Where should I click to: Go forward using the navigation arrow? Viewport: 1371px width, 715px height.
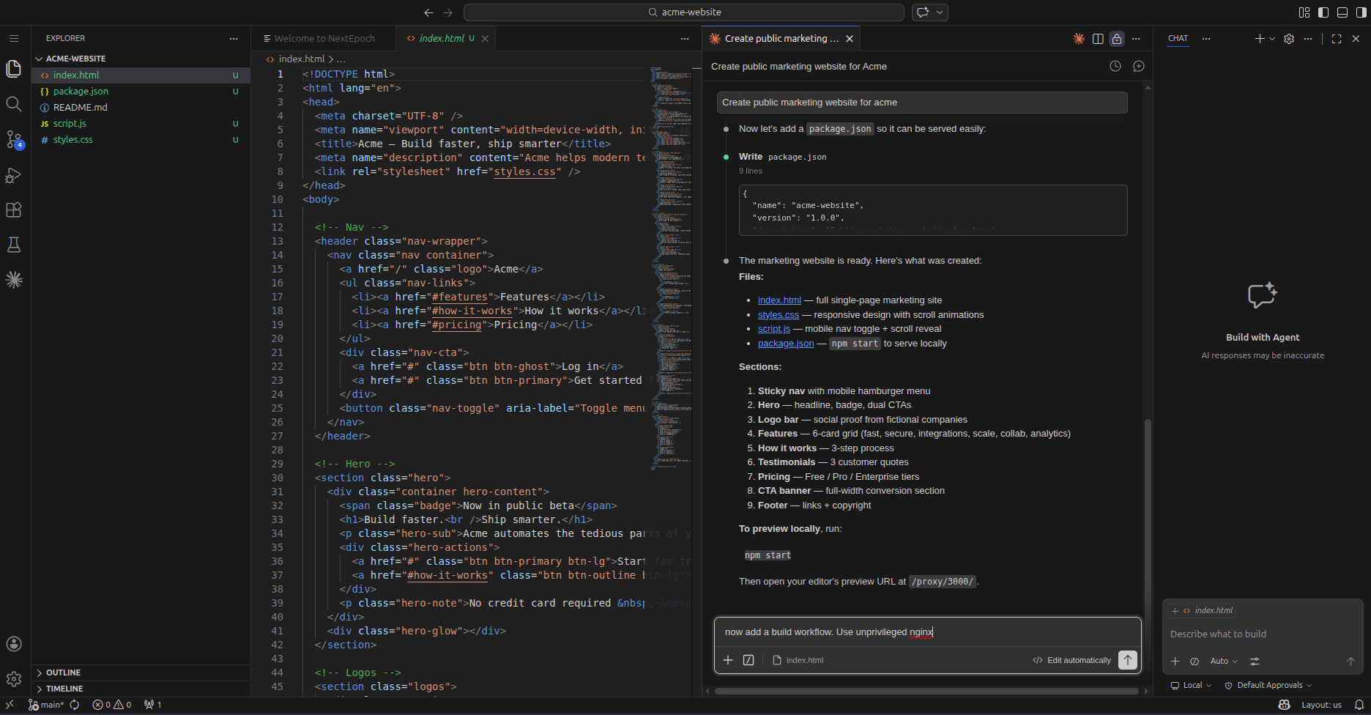click(448, 12)
